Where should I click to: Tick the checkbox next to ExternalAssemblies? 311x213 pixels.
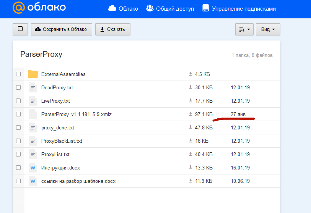coord(18,74)
